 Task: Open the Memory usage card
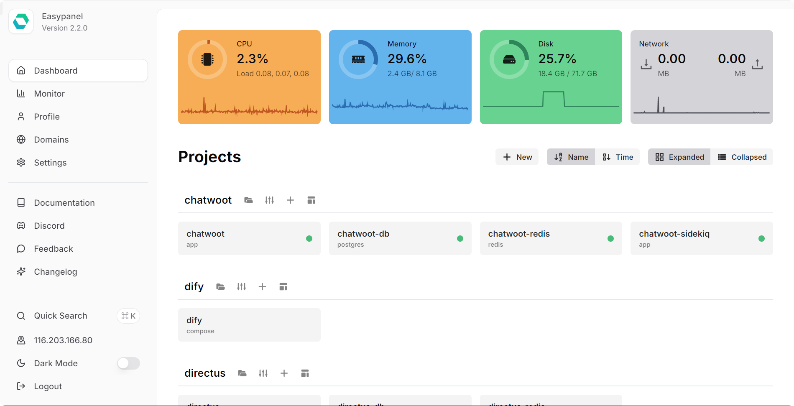click(400, 77)
